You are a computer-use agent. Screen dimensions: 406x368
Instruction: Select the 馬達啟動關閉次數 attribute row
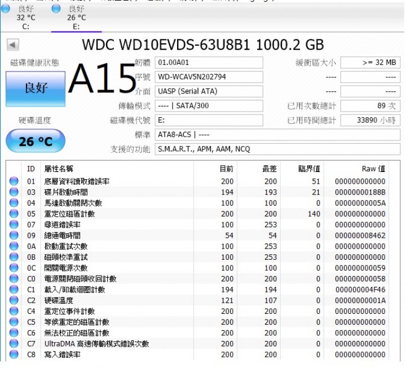[x=197, y=203]
